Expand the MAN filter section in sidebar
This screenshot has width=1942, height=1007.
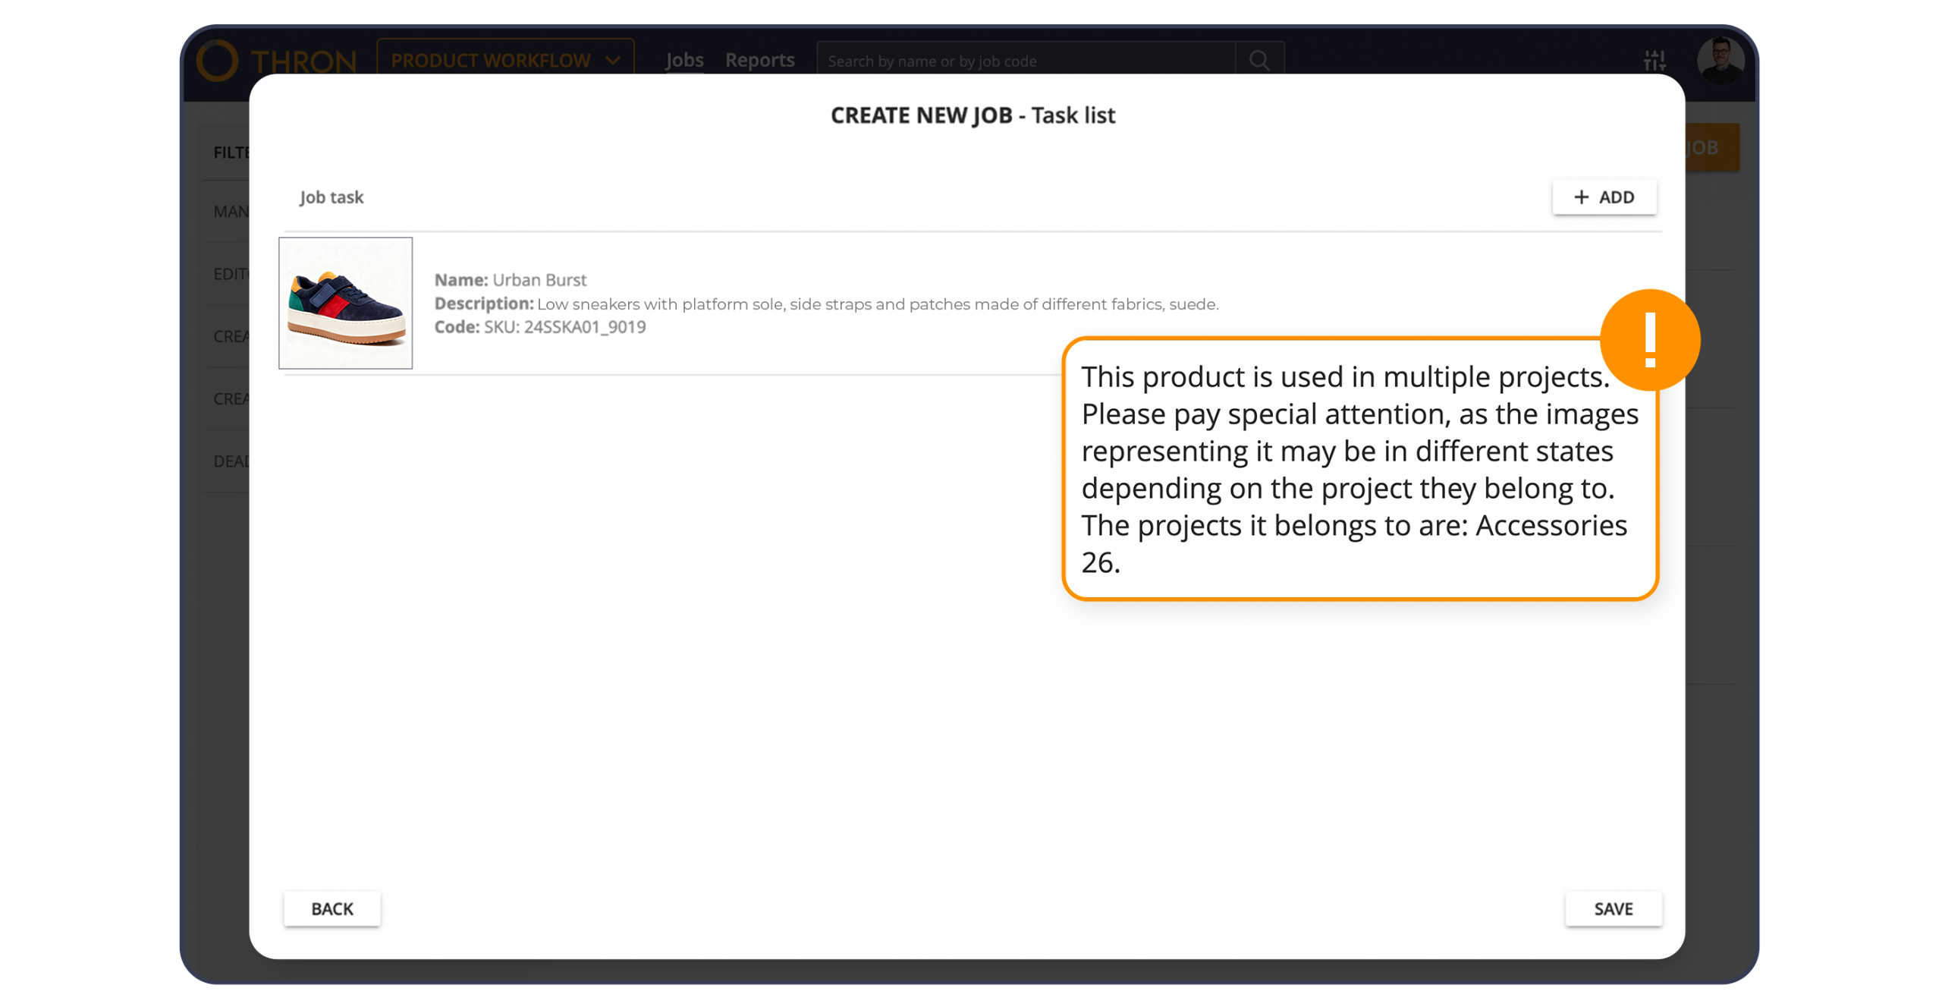pos(230,211)
